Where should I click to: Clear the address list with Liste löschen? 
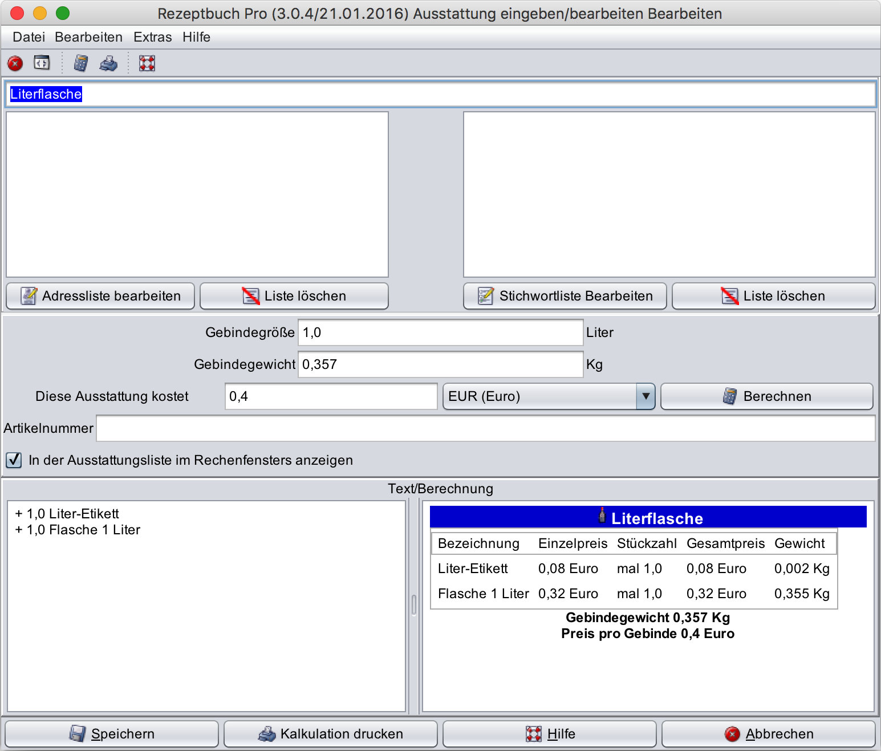(x=294, y=296)
